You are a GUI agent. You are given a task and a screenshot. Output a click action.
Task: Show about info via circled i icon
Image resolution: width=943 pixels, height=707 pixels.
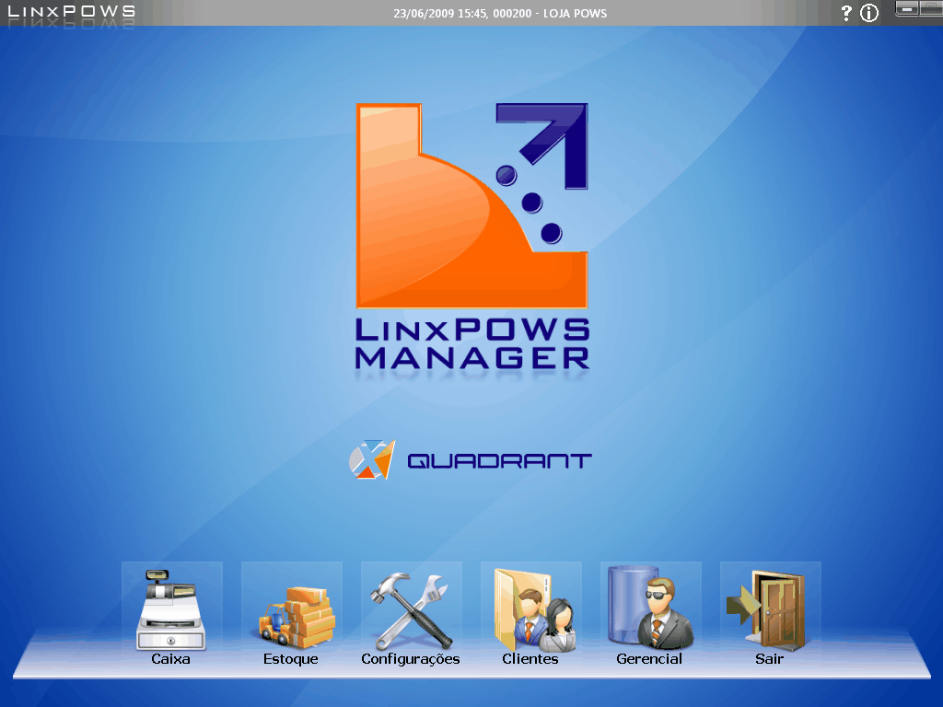coord(869,13)
